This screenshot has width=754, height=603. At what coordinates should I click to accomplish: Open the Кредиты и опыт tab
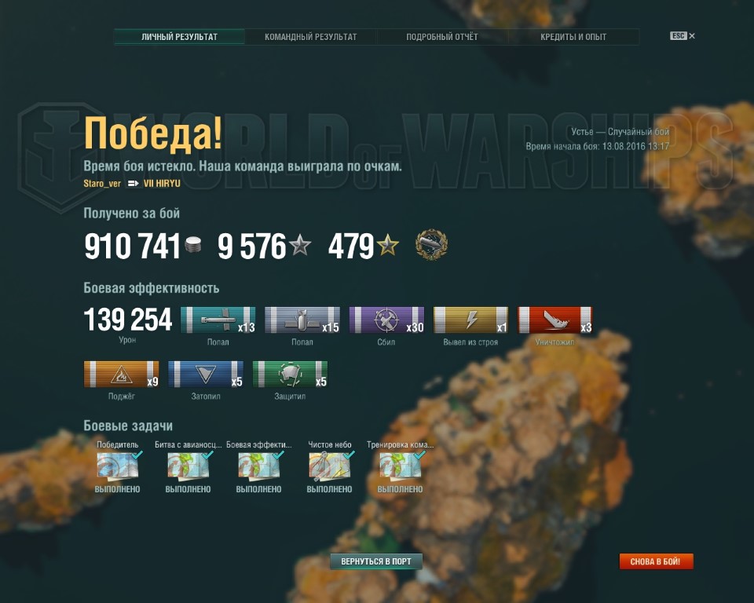(x=573, y=37)
